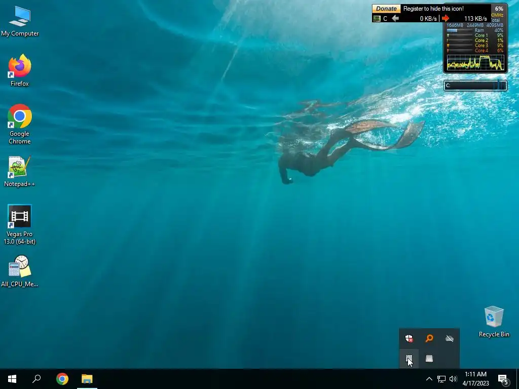The height and width of the screenshot is (389, 519).
Task: Click the C: drive activity gadget
Action: point(475,85)
